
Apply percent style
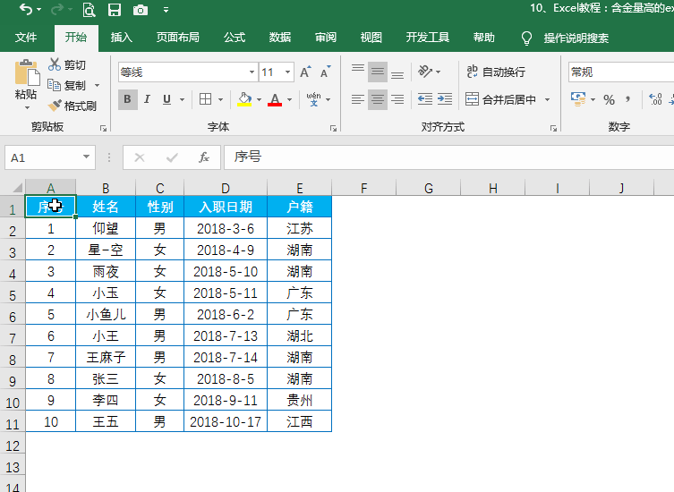[x=609, y=100]
